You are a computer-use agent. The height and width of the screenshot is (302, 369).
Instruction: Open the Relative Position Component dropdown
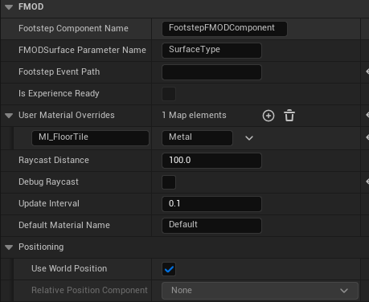(260, 291)
